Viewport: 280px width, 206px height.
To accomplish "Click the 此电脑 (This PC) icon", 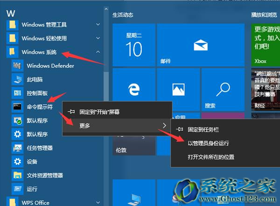I will click(x=18, y=79).
